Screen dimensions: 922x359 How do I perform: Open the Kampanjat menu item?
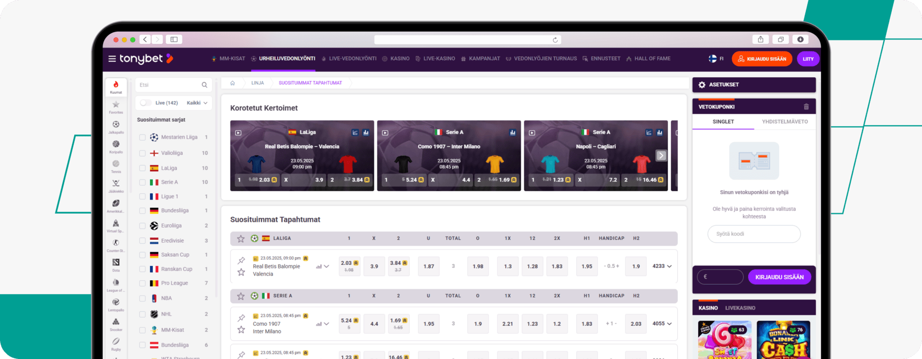(x=480, y=59)
